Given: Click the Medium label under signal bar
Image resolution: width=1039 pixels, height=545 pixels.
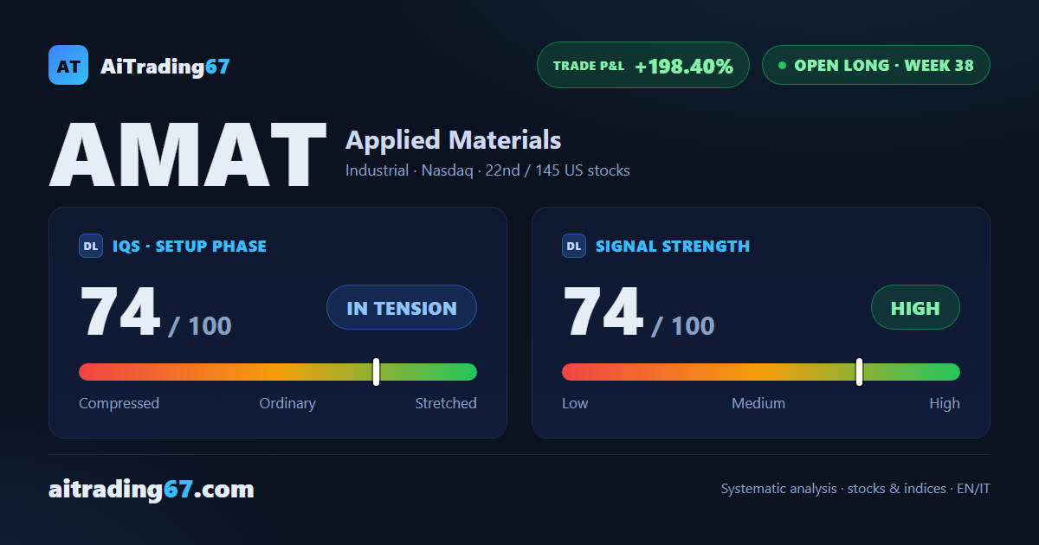Looking at the screenshot, I should click(758, 403).
